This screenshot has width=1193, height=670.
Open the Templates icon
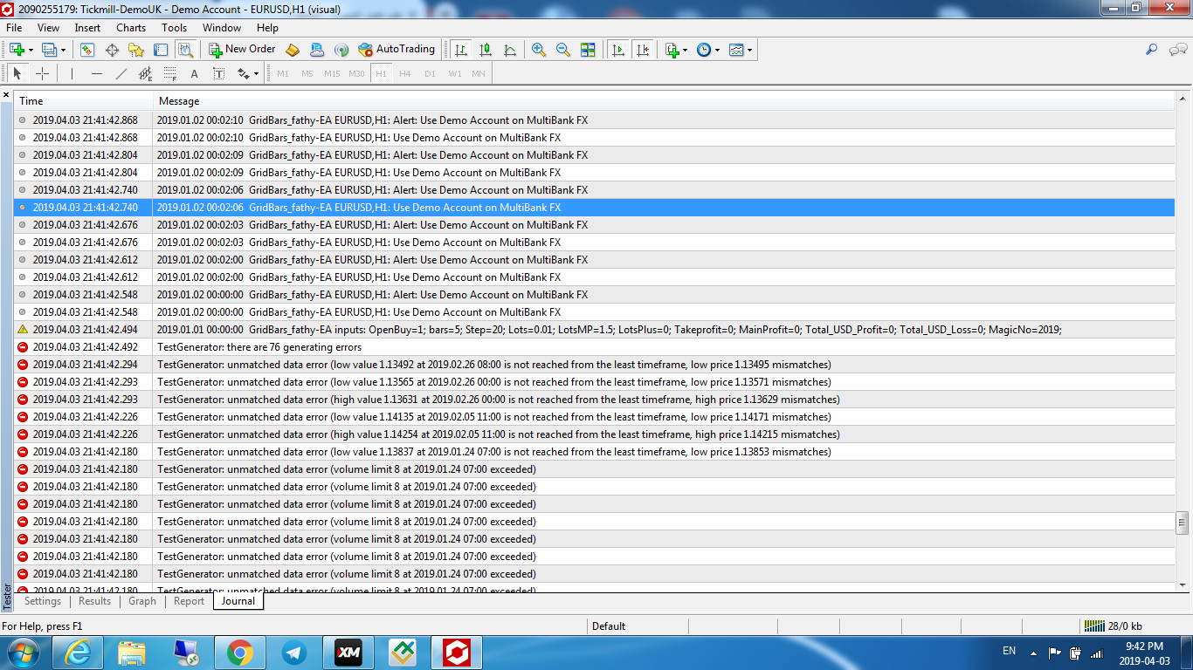pyautogui.click(x=736, y=50)
